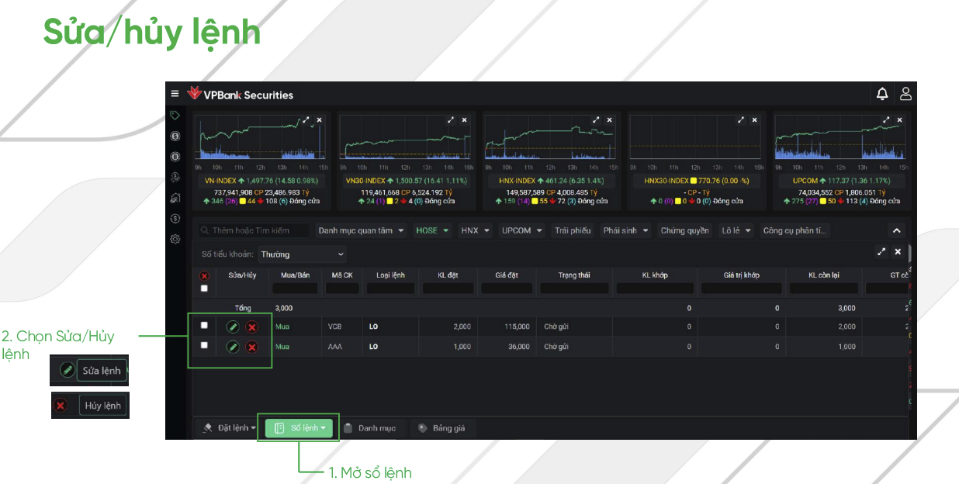Screen dimensions: 959x484
Task: Click the VPBank Securities logo
Action: pyautogui.click(x=241, y=95)
